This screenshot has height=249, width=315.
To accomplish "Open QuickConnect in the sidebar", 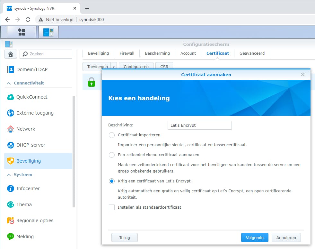I will (x=38, y=97).
